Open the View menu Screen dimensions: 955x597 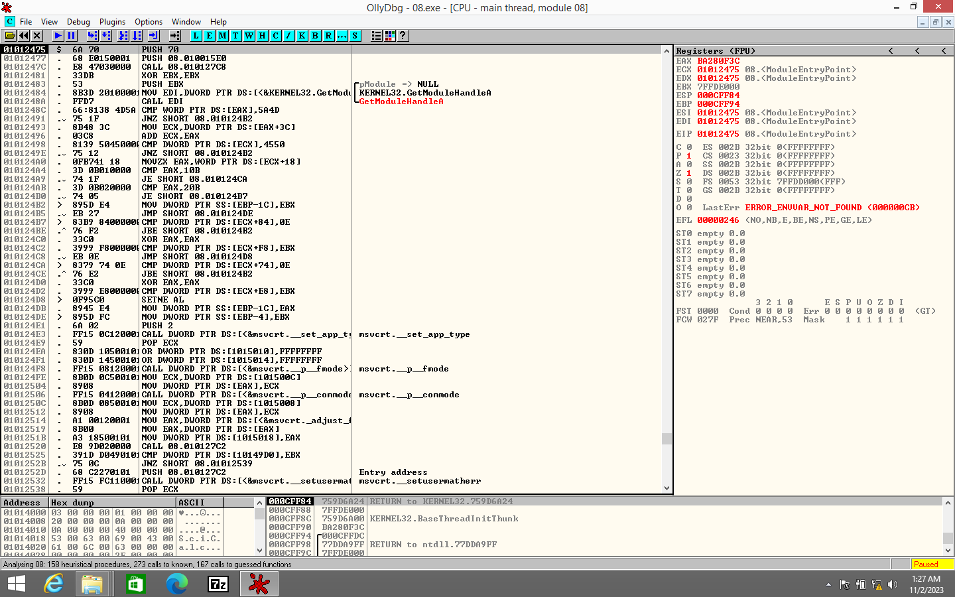coord(49,22)
